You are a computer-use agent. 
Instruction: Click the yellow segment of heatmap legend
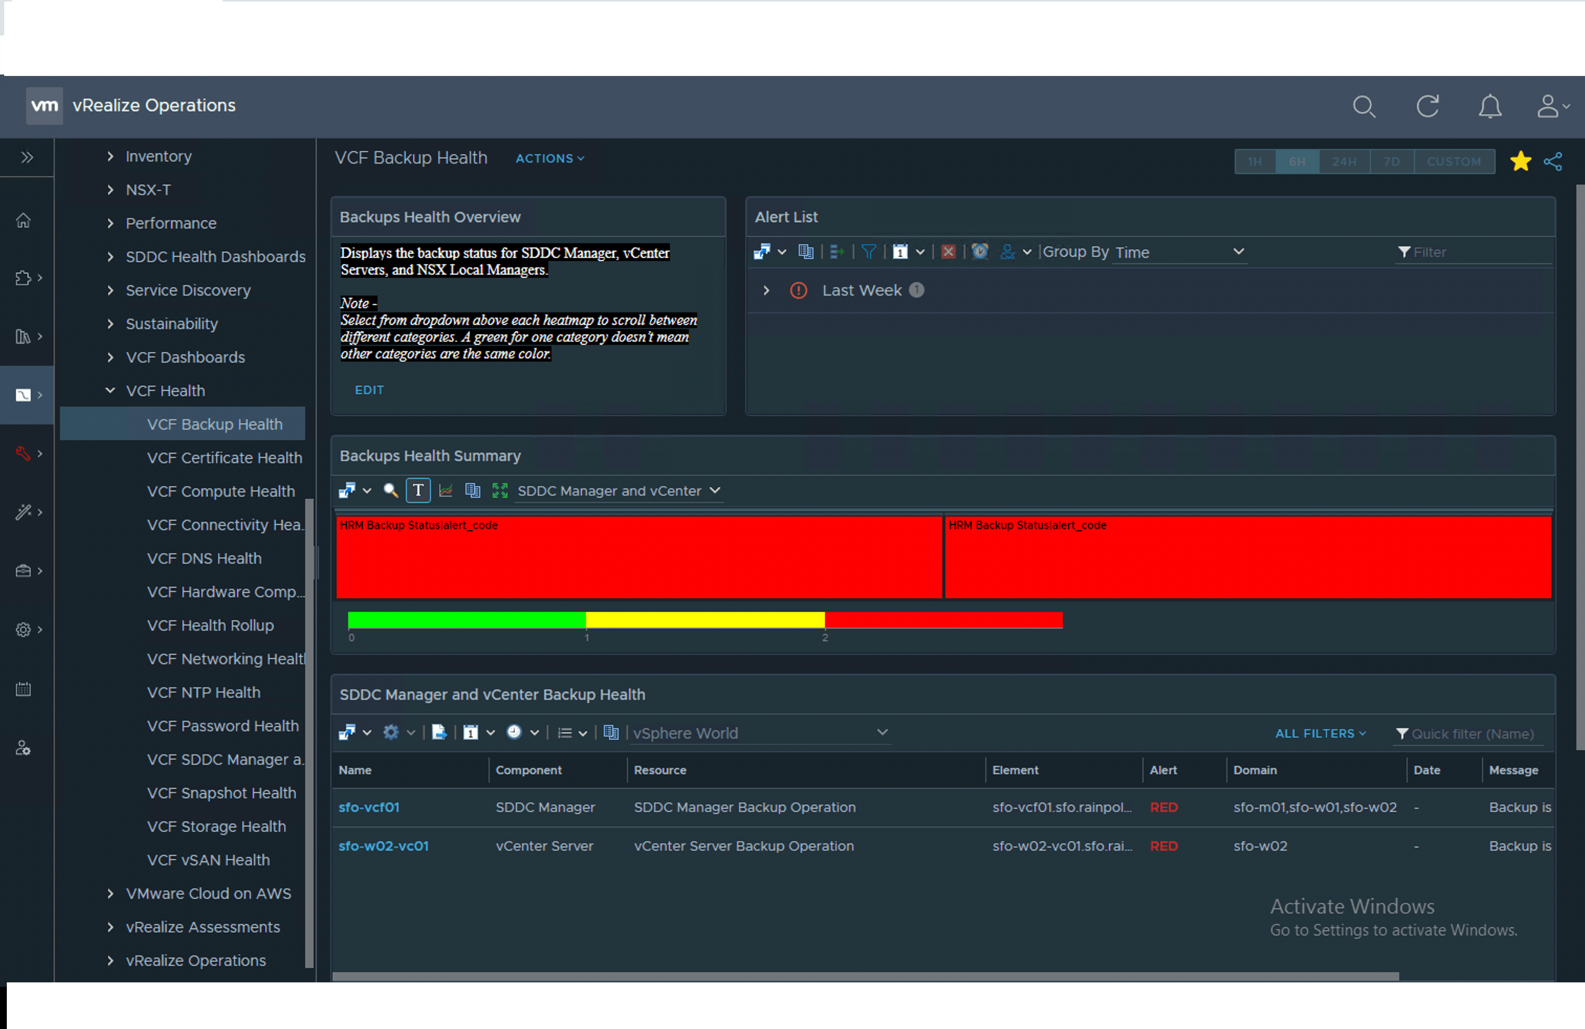(x=704, y=620)
